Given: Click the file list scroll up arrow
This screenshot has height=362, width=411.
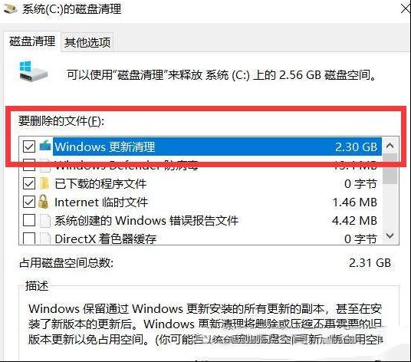Looking at the screenshot, I should click(x=390, y=146).
